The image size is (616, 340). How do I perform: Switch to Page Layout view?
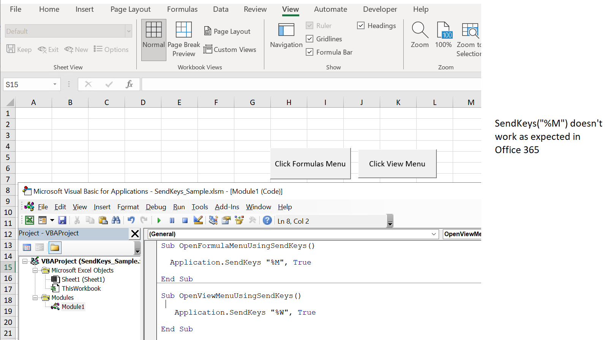point(227,31)
